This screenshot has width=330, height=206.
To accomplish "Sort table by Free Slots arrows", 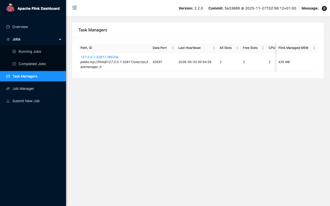I will [263, 48].
